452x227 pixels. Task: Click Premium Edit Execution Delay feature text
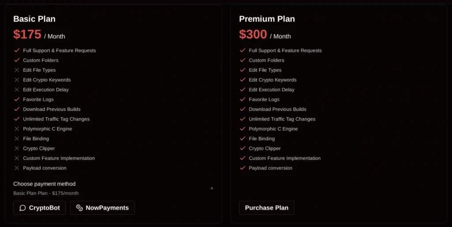click(x=271, y=90)
